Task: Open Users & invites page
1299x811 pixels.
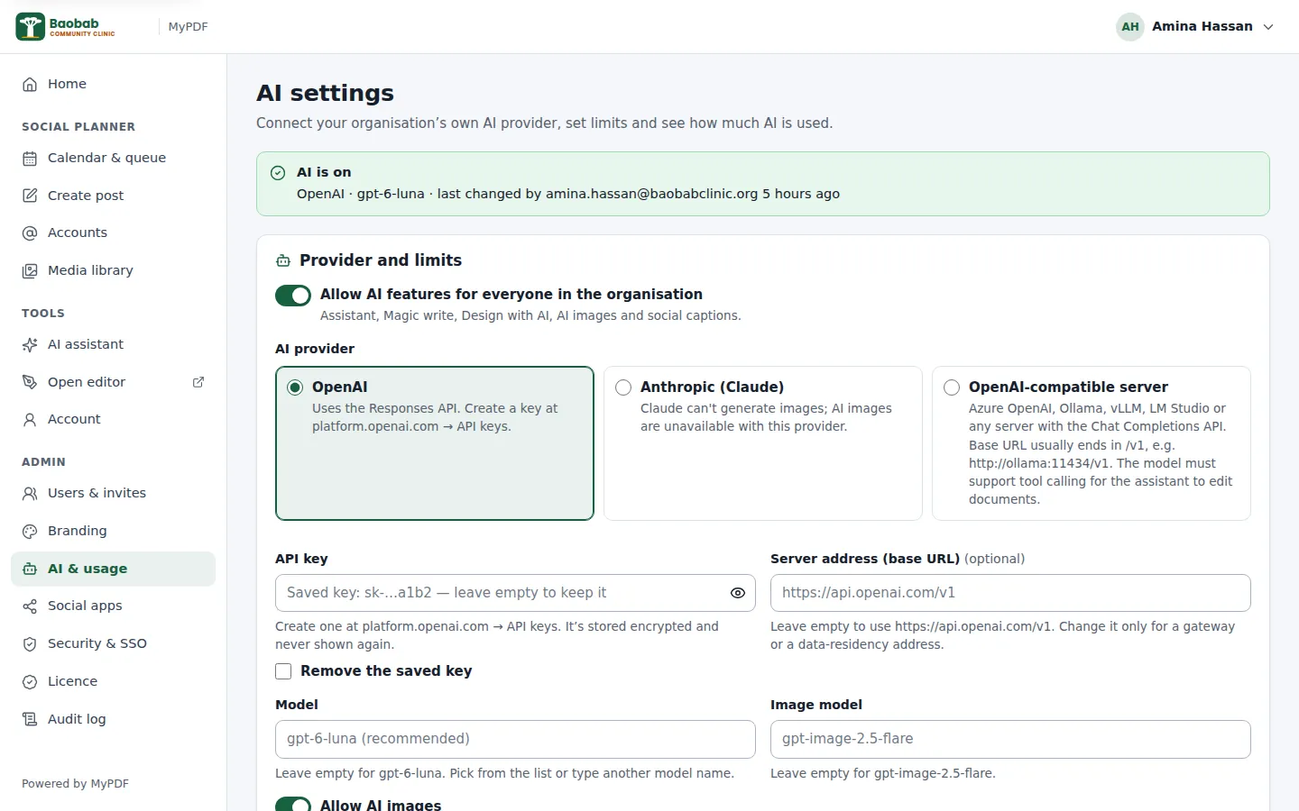Action: point(114,494)
